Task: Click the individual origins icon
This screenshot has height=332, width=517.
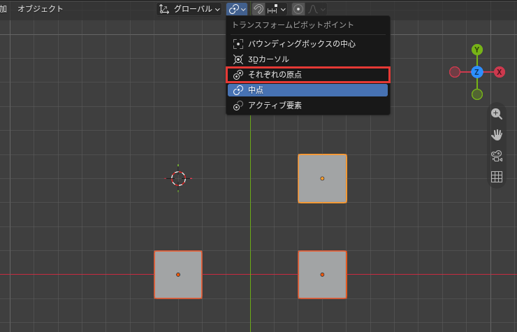Action: 238,75
